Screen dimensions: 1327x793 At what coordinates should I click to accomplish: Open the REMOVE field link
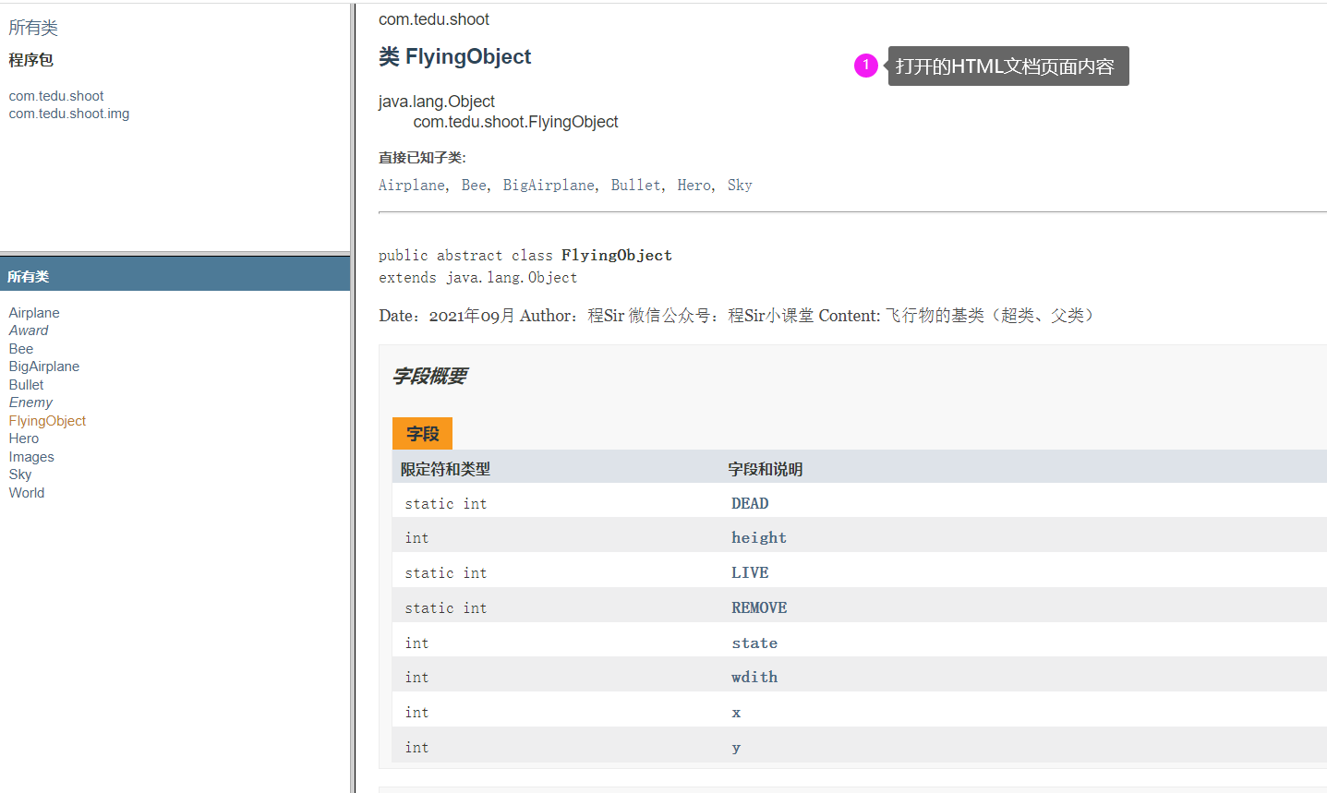point(759,608)
